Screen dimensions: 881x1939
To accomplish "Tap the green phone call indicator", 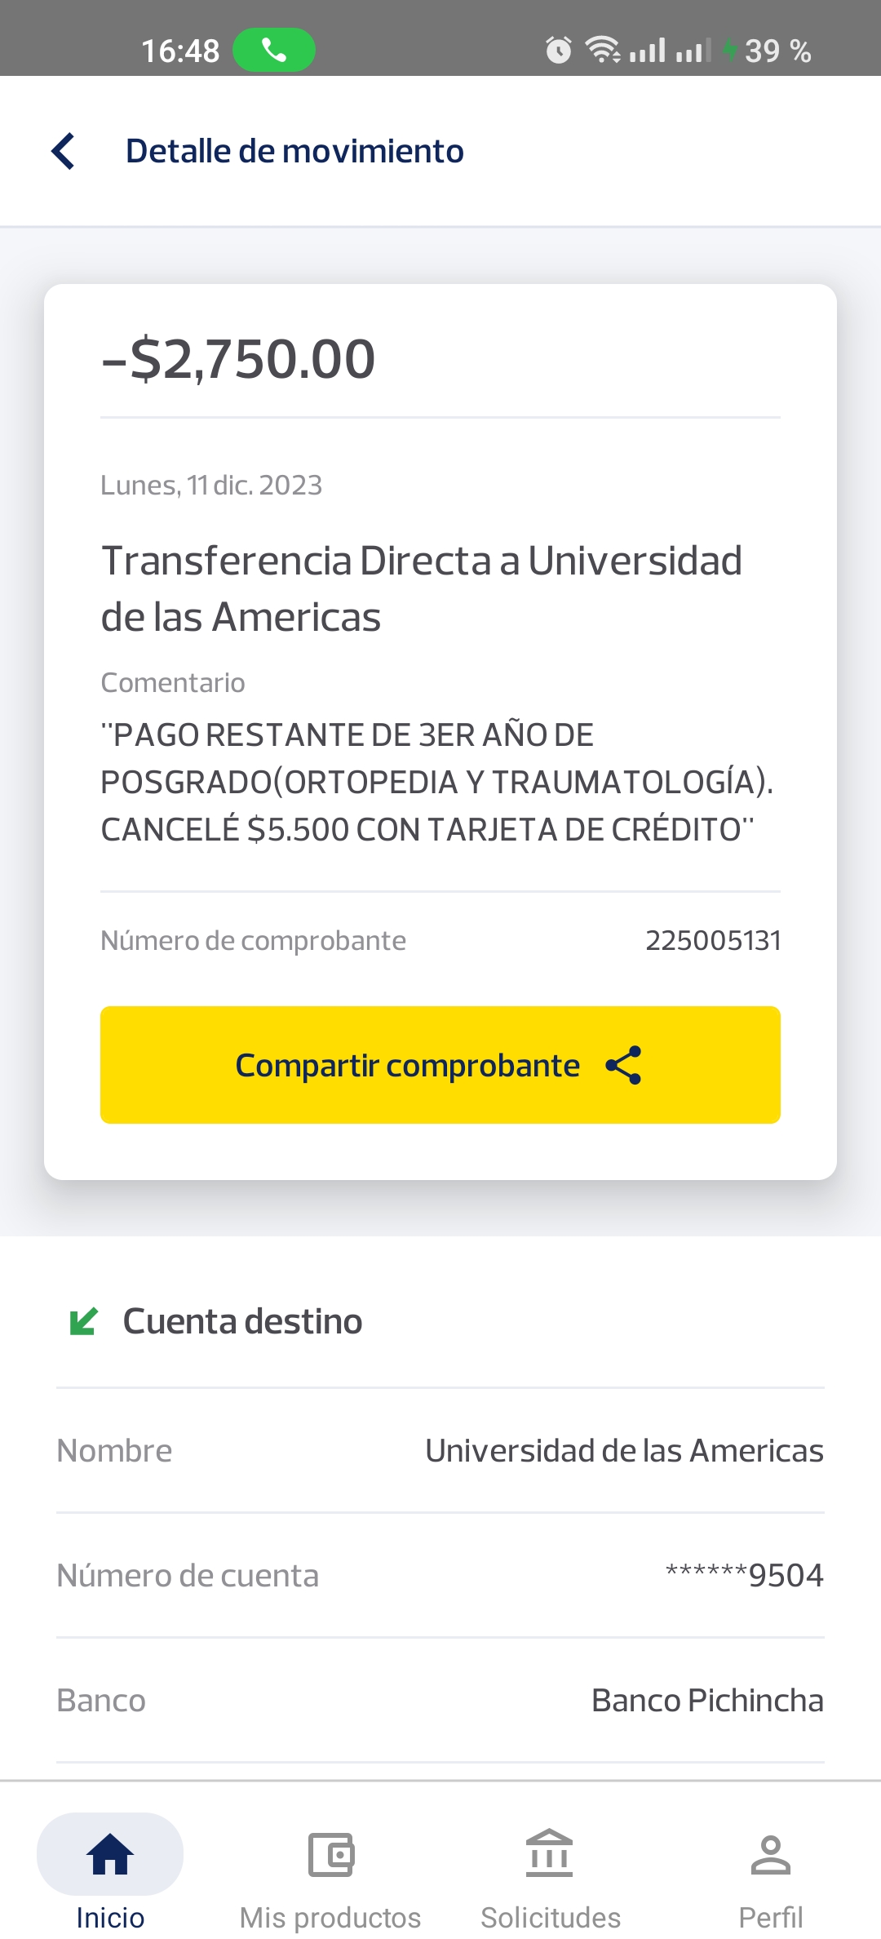I will (x=274, y=51).
